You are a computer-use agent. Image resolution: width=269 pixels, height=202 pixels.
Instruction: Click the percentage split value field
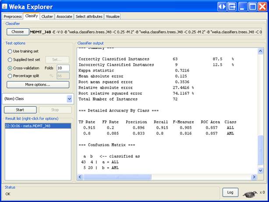63,76
